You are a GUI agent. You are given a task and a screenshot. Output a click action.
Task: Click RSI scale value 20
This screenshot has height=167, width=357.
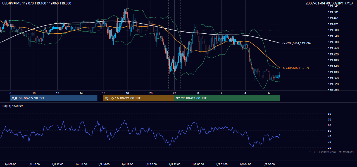(x=329, y=148)
